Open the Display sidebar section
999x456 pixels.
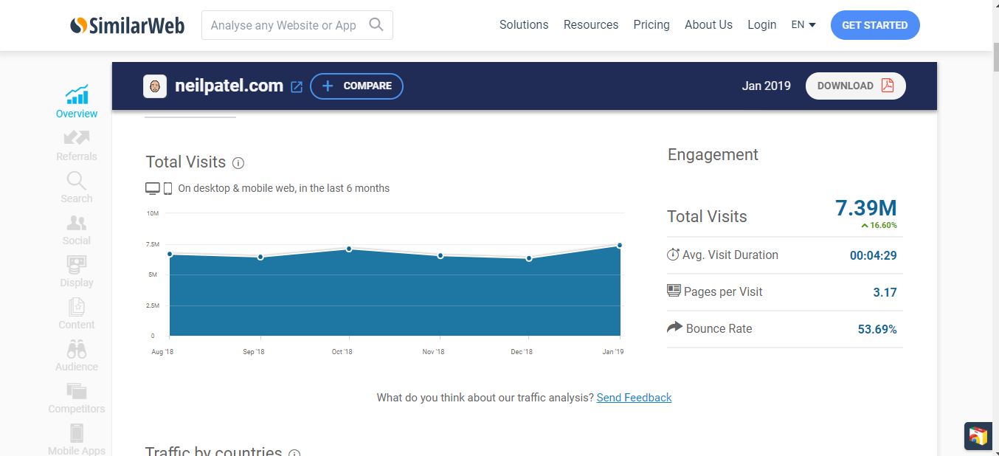click(77, 271)
